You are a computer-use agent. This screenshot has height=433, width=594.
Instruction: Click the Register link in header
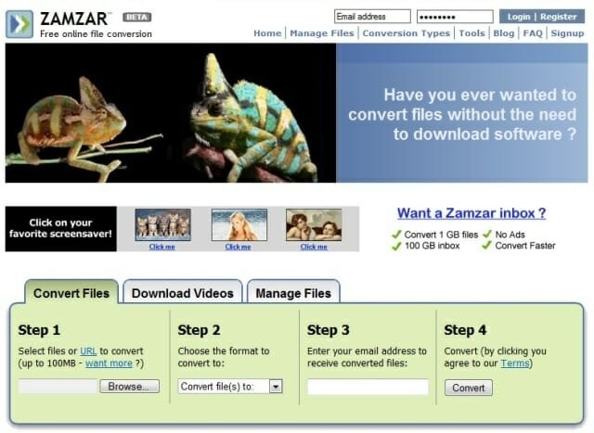[559, 17]
